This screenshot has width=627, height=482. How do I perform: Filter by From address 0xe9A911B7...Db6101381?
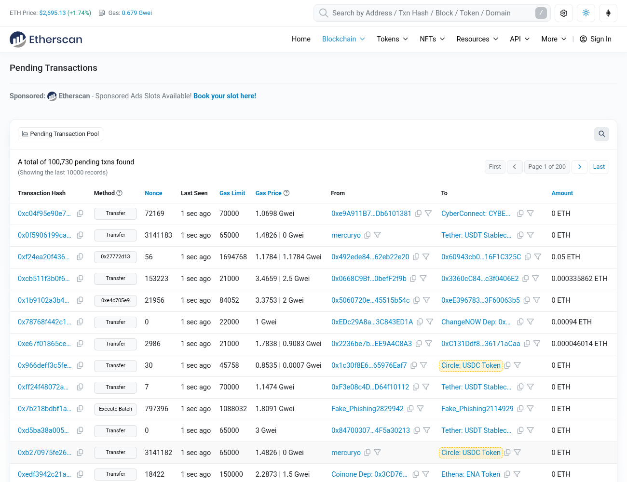[428, 214]
